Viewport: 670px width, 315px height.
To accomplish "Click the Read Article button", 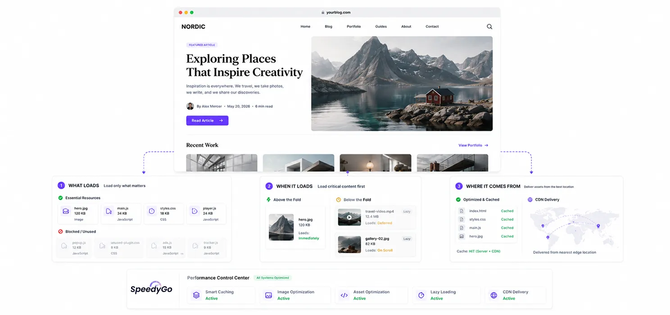I will click(x=207, y=121).
